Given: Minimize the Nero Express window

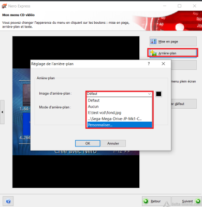Looking at the screenshot, I should tap(165, 6).
